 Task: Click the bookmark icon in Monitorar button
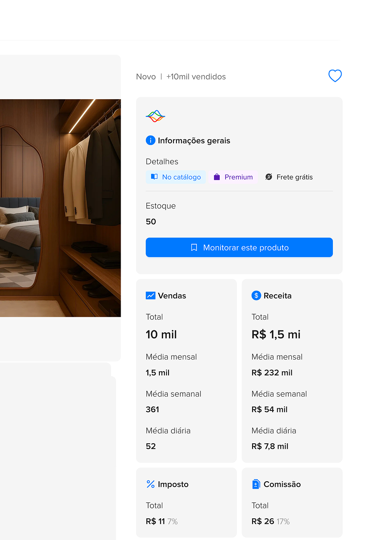point(194,247)
